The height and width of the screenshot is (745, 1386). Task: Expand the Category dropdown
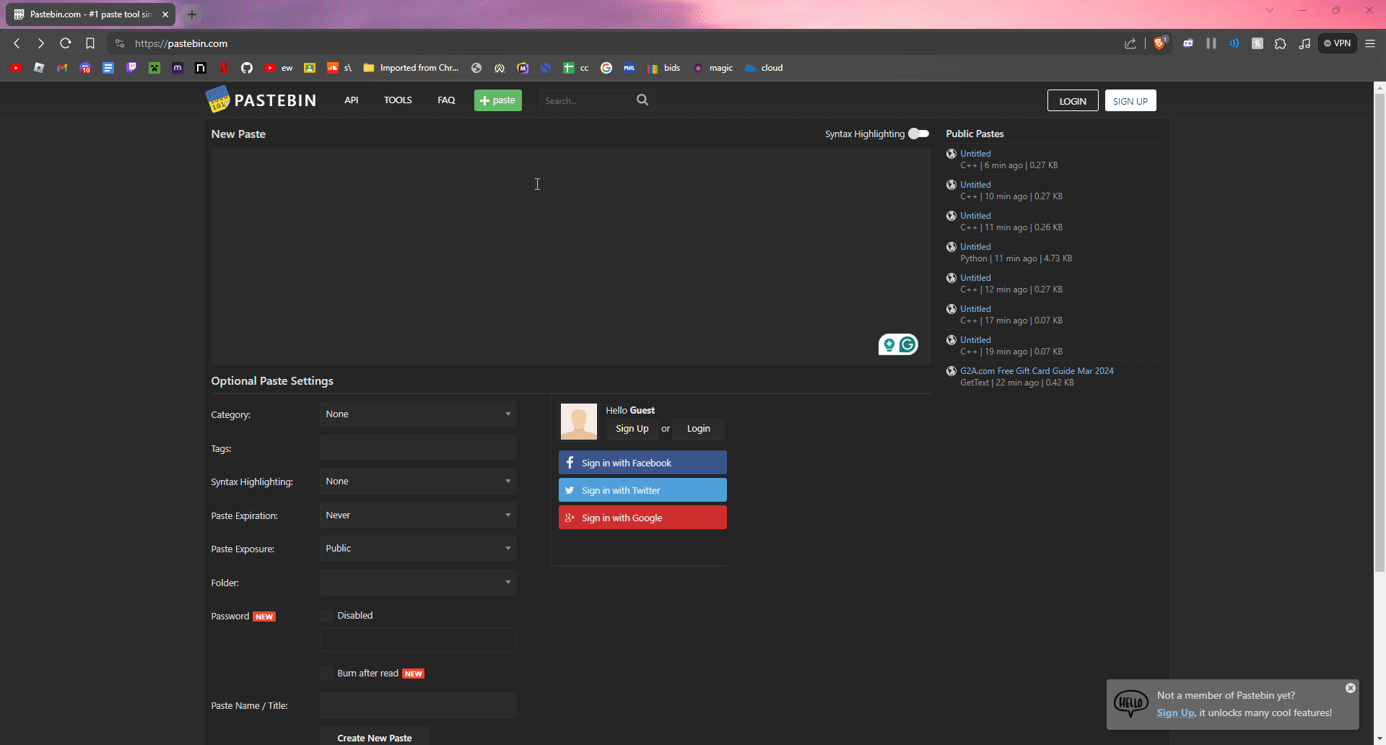click(418, 414)
